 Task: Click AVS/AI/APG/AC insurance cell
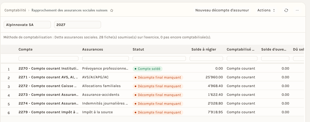tap(95, 77)
